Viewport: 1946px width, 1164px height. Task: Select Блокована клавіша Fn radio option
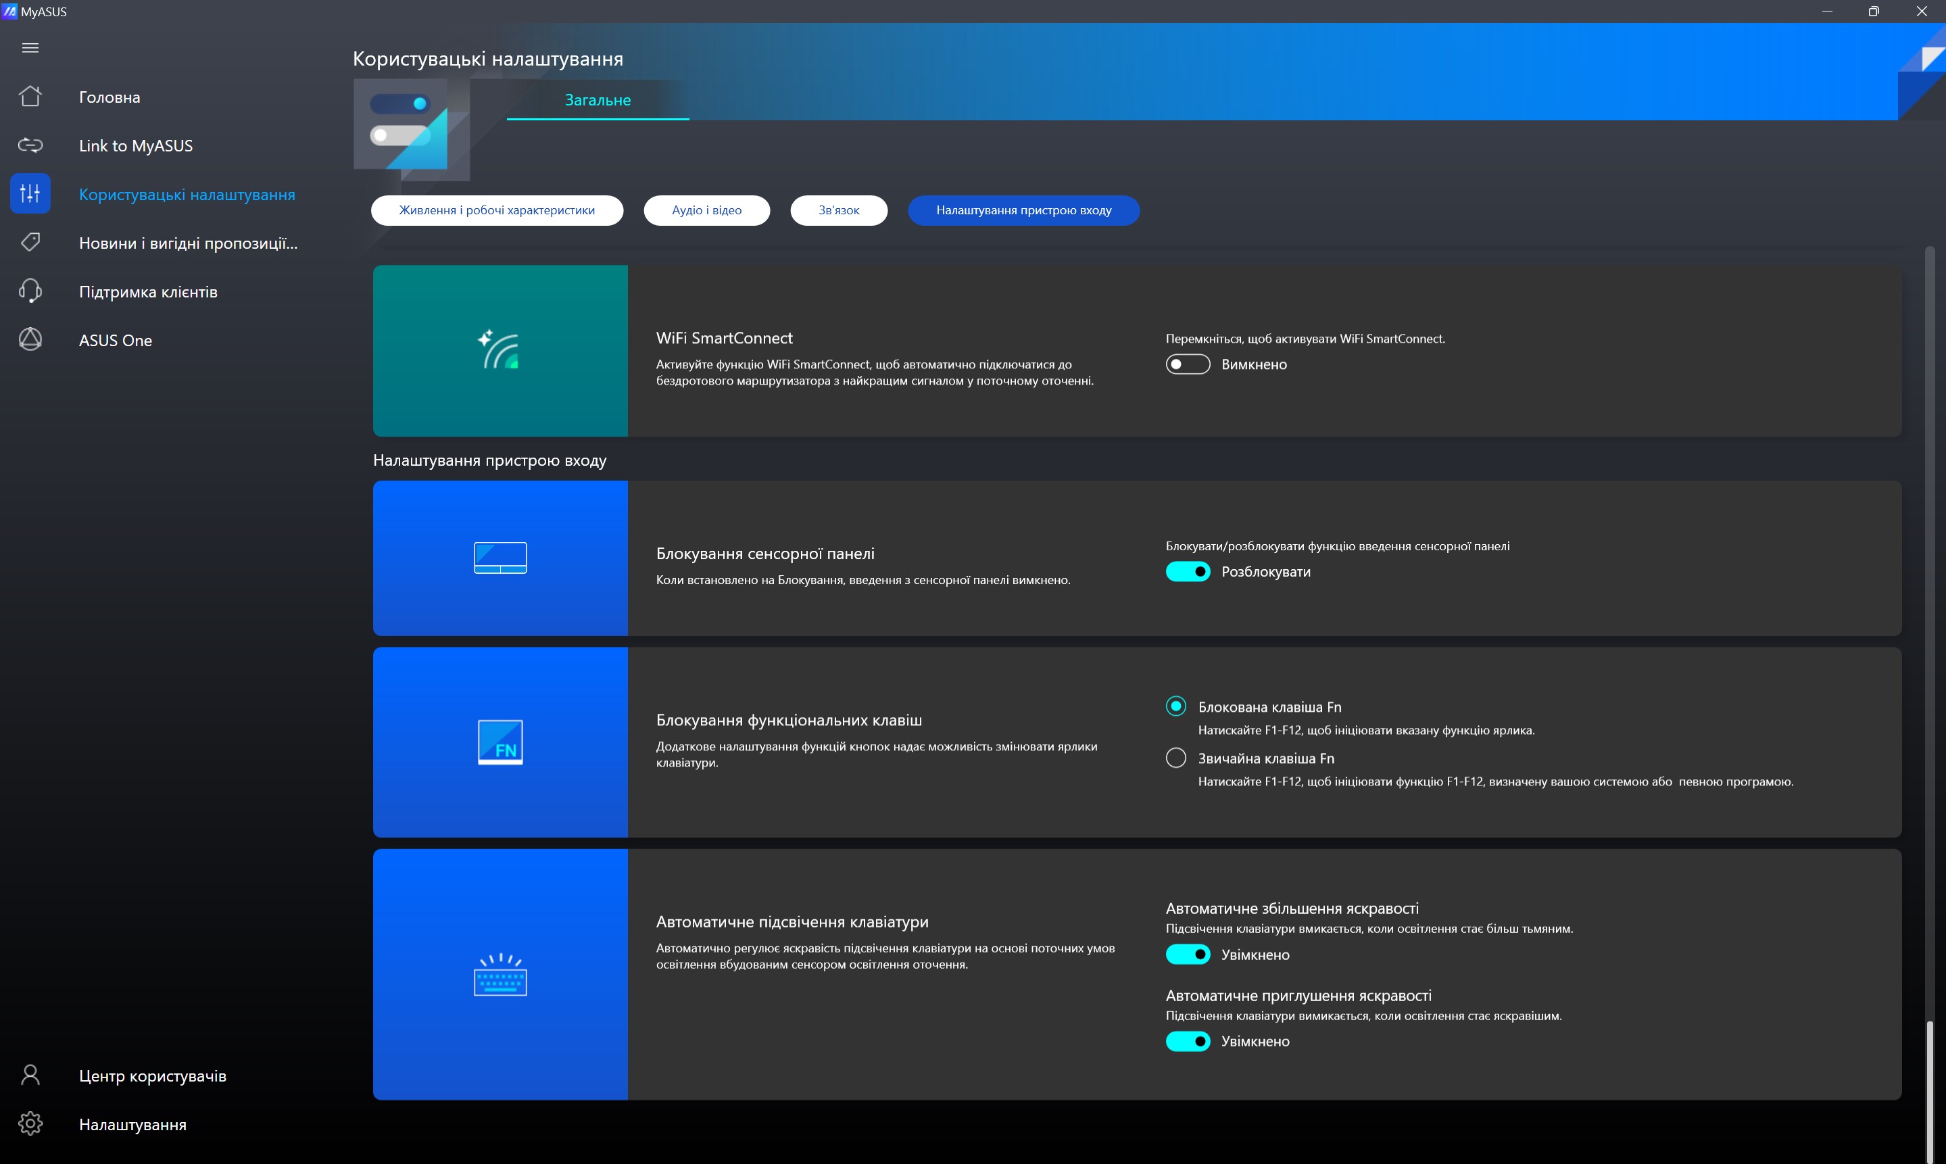pyautogui.click(x=1175, y=707)
